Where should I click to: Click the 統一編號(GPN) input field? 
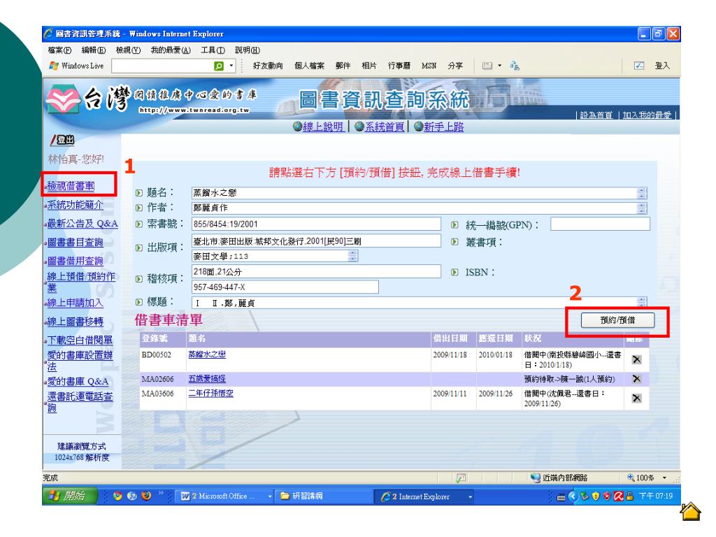coord(600,224)
